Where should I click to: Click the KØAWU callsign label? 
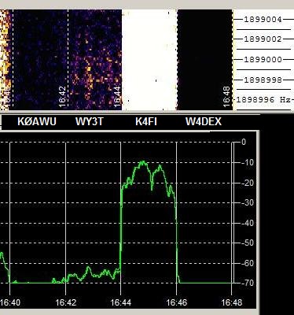(37, 121)
